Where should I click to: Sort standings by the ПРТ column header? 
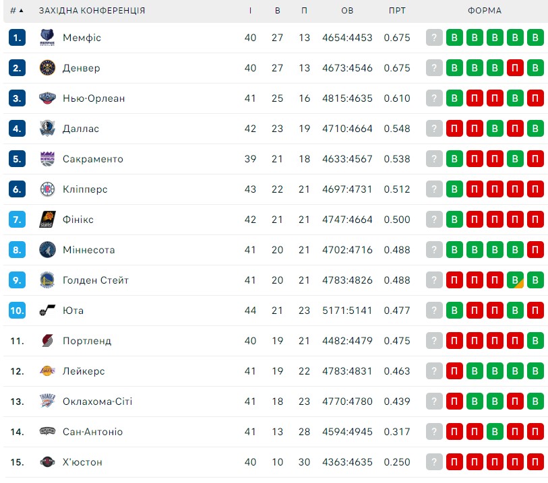pos(397,11)
